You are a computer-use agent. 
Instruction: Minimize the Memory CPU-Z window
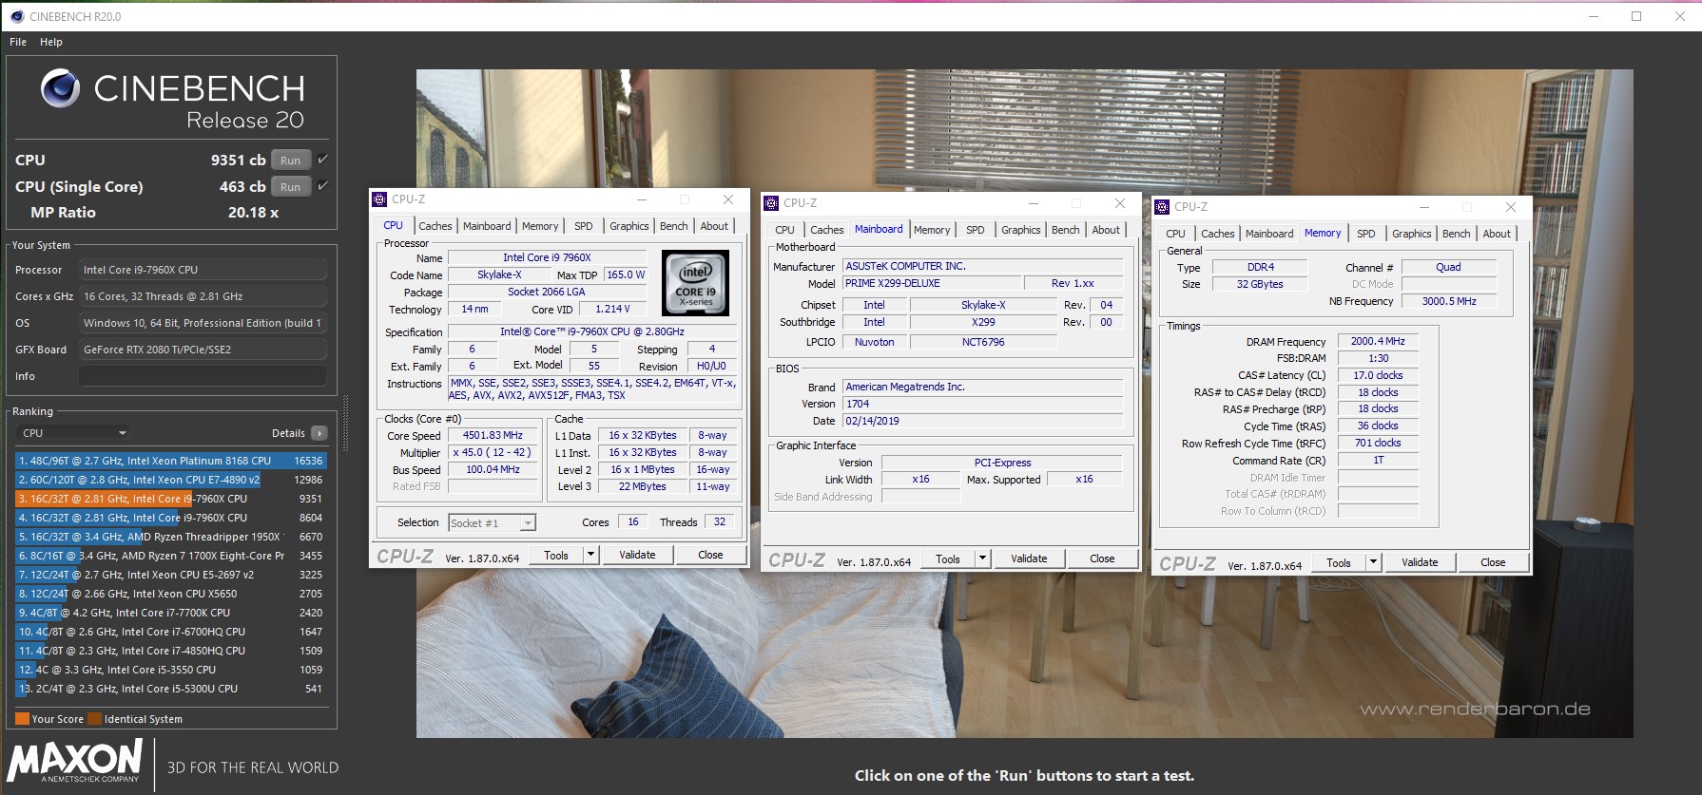pos(1424,207)
